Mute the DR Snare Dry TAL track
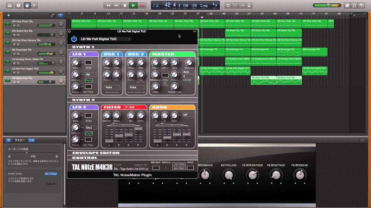 14,35
